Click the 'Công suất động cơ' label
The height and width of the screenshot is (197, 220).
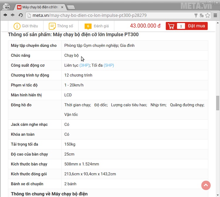28,65
